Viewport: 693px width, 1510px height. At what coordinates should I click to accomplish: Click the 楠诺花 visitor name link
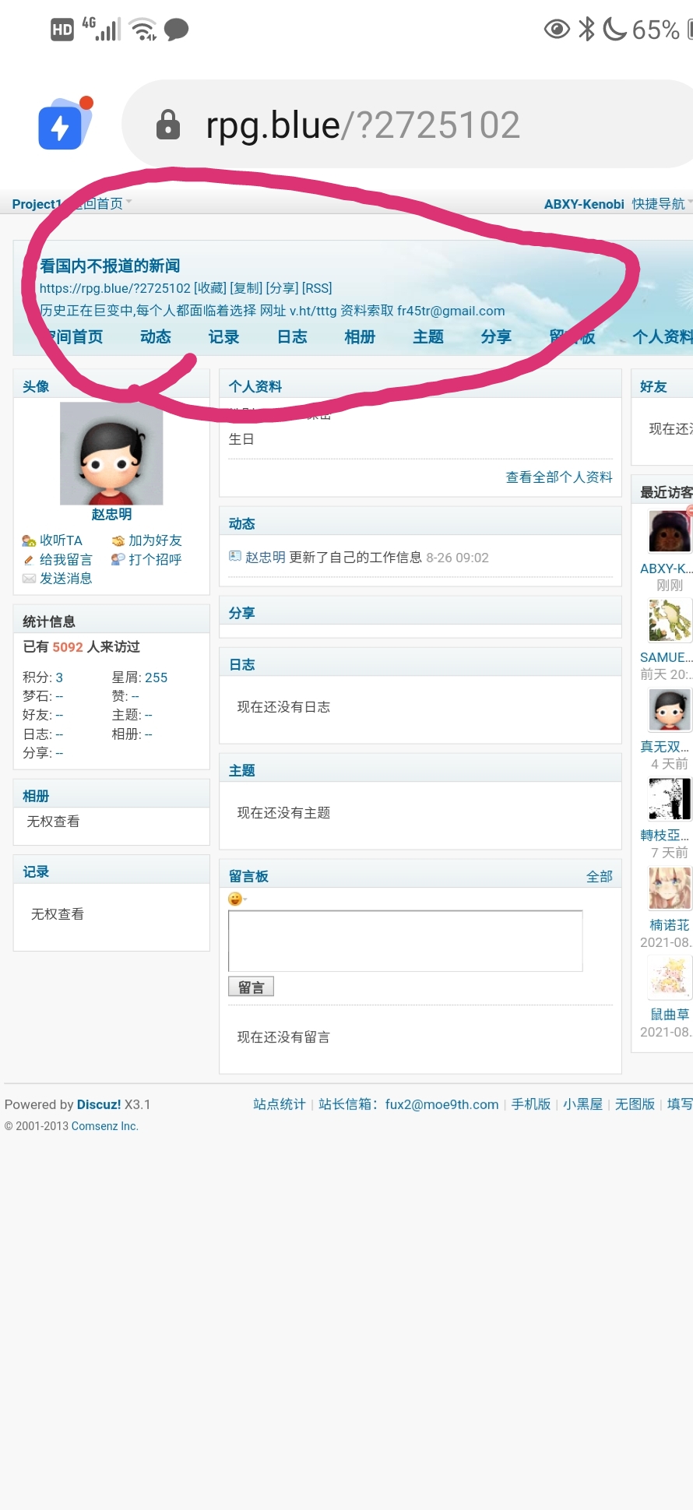tap(670, 925)
